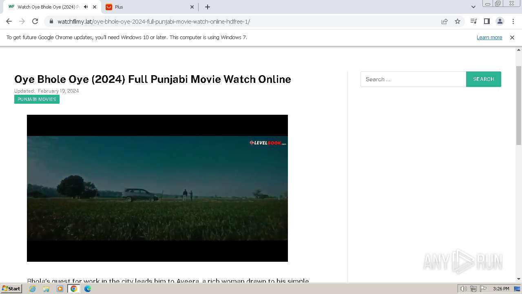Click the system clock 3:26 PM
522x294 pixels.
tap(501, 289)
